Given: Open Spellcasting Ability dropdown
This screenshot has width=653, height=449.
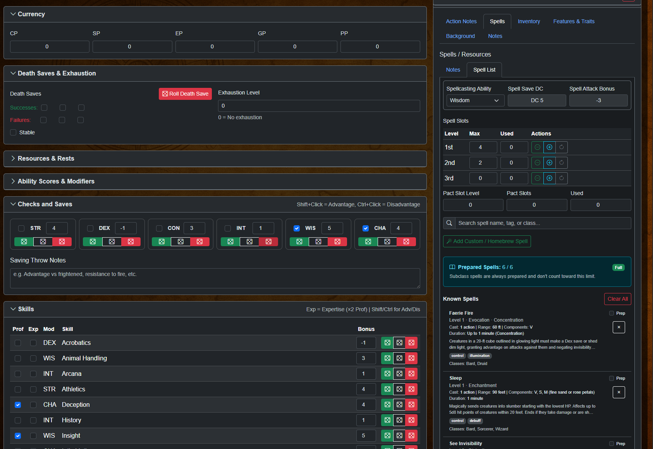Looking at the screenshot, I should [x=475, y=100].
